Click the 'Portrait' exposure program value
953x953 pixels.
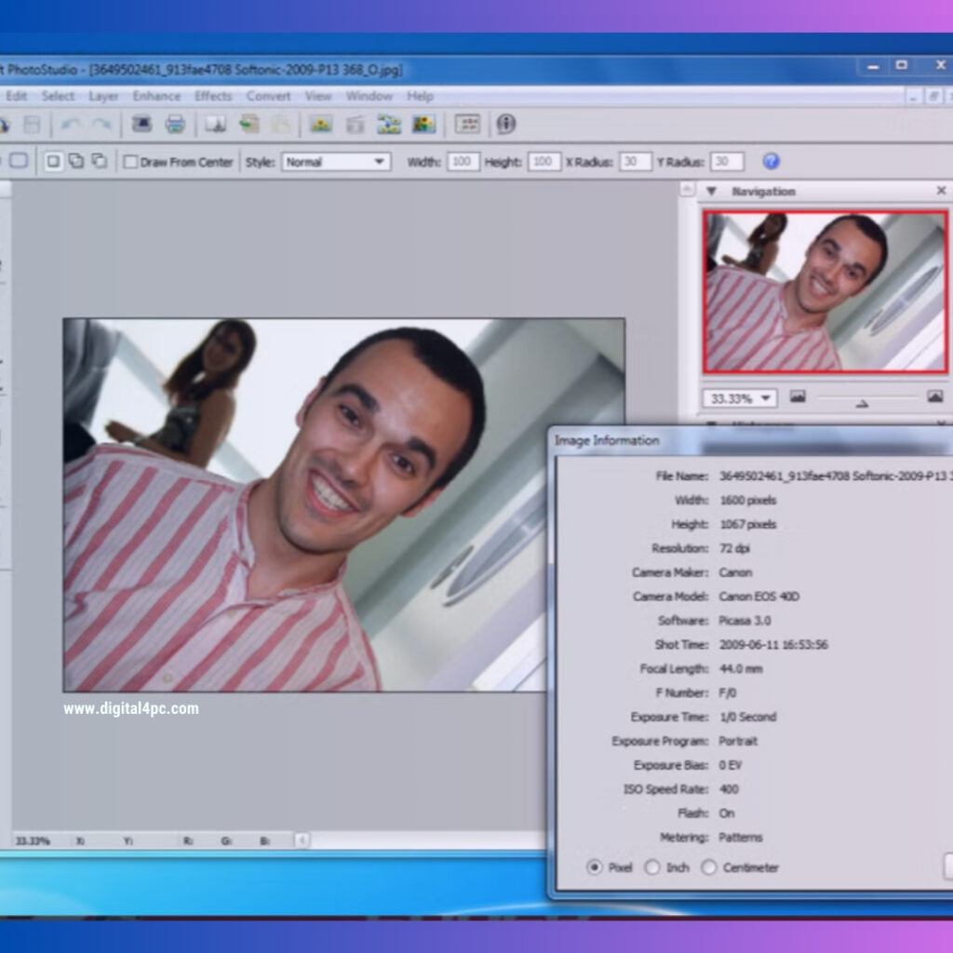pos(738,741)
